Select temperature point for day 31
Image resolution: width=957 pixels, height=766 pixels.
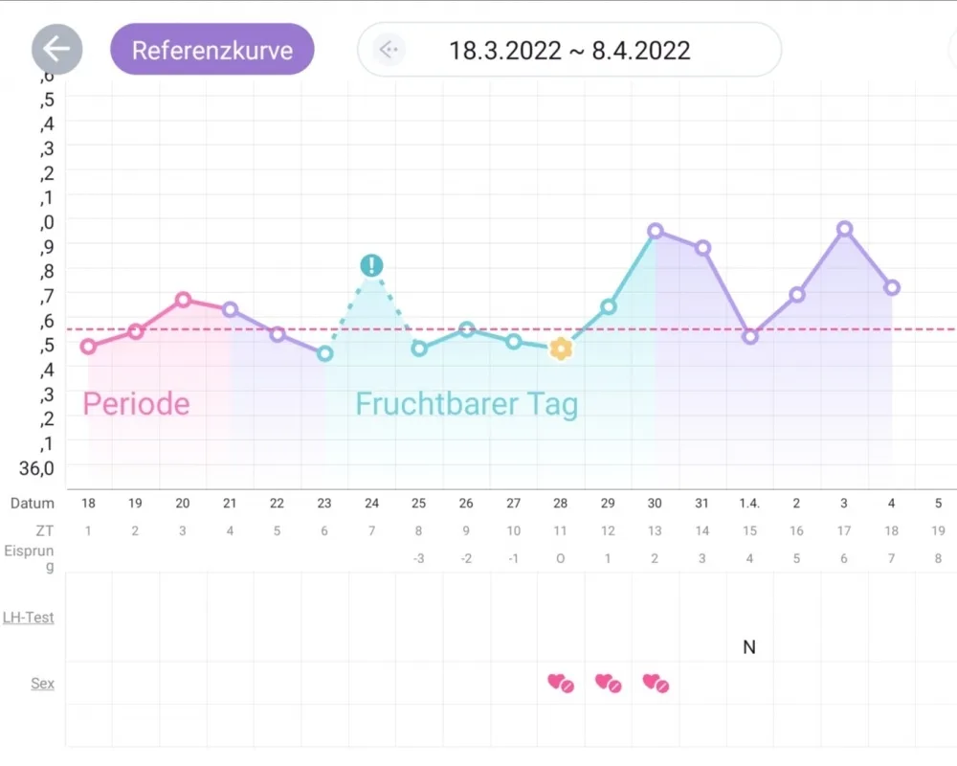point(702,247)
